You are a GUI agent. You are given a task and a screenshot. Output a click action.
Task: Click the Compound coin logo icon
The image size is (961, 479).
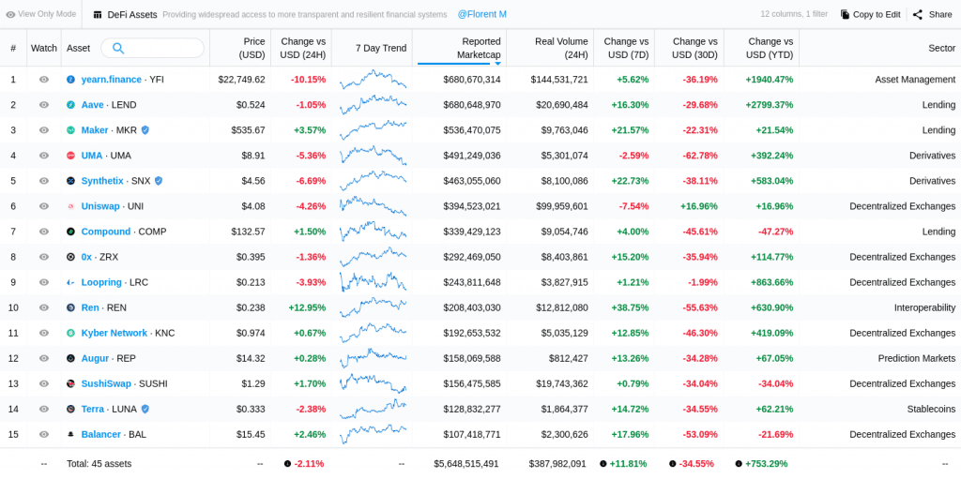click(70, 232)
